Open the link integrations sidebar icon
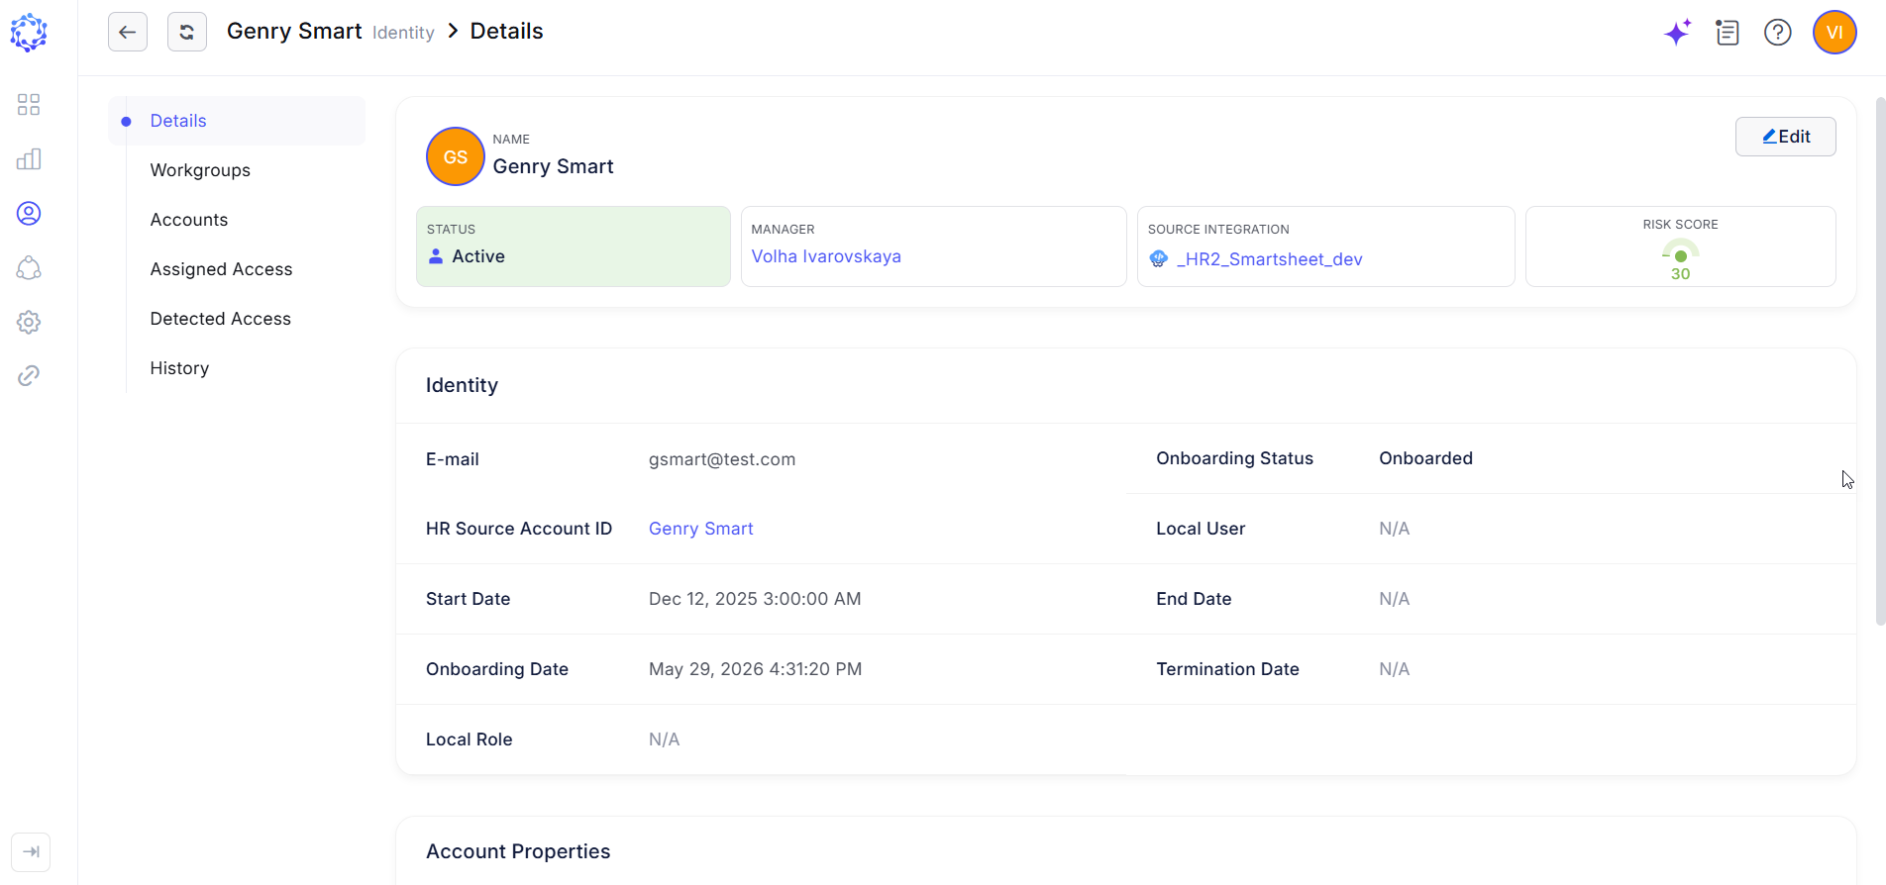The height and width of the screenshot is (885, 1886). point(29,375)
